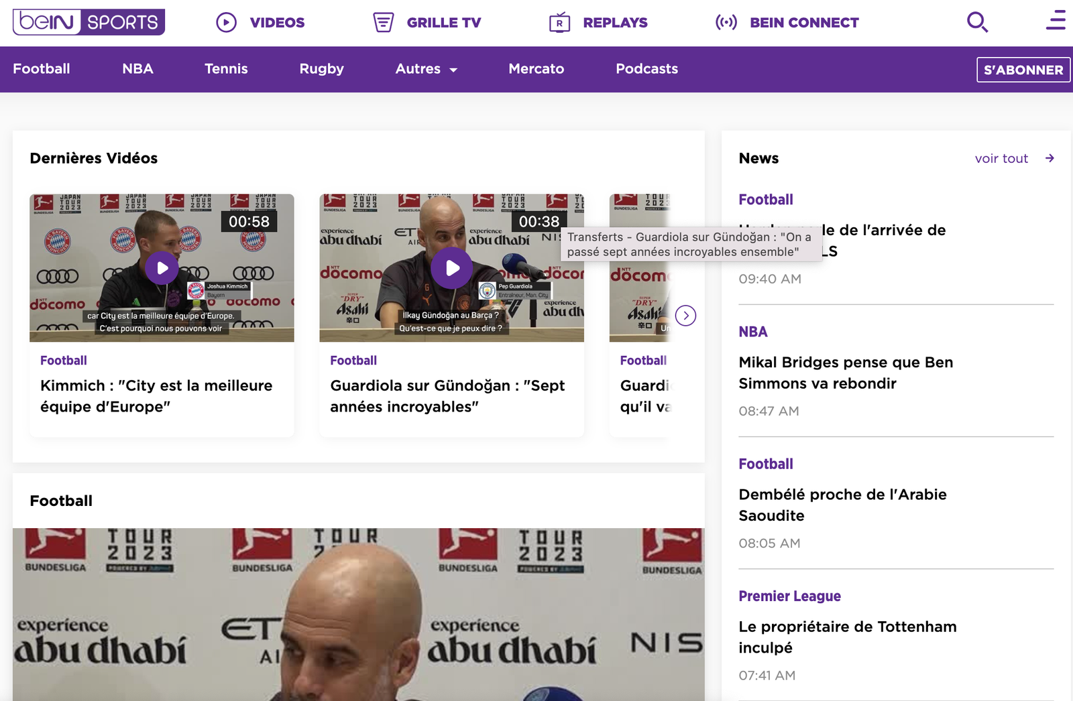Click the beIN Connect broadcast icon
Viewport: 1073px width, 701px height.
726,22
